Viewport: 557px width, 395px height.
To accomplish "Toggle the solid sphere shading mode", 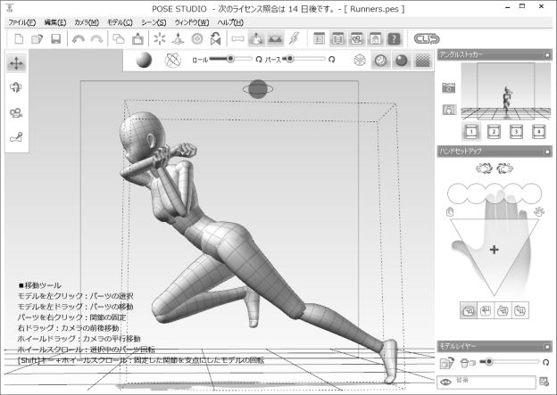I will coord(402,60).
